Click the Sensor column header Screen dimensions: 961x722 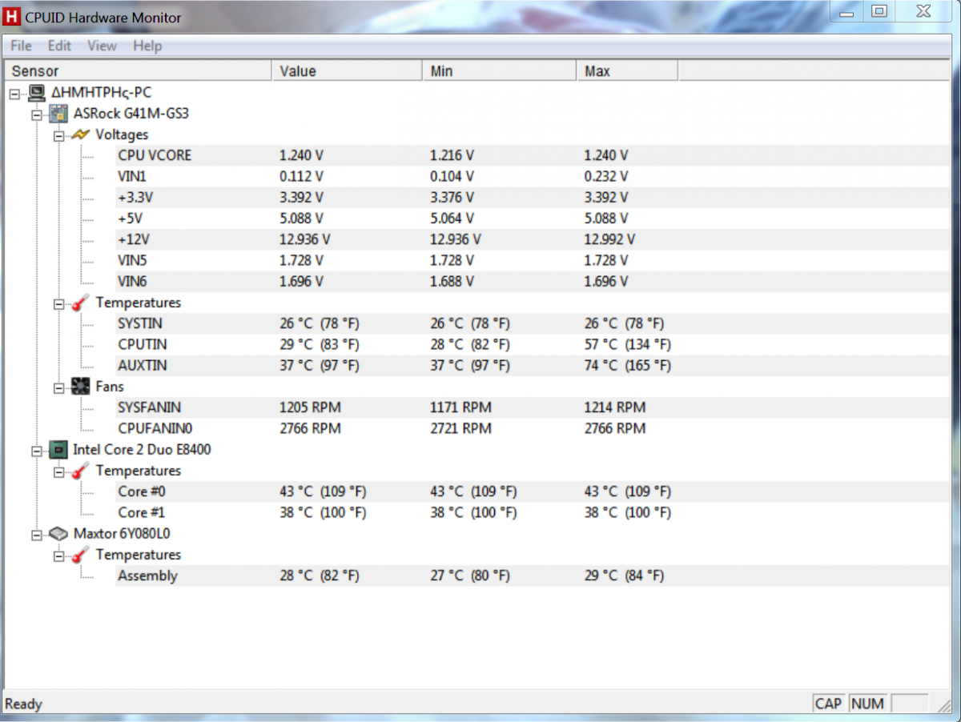coord(139,71)
